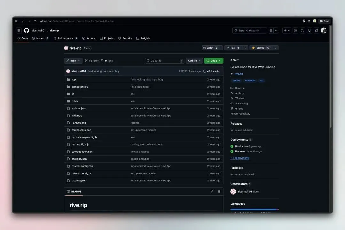Open the next.config.mjs file
Screen dimensions: 345x230
tap(80, 145)
